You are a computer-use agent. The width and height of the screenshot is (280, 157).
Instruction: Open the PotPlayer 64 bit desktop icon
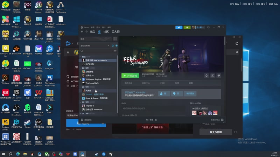[x=5, y=51]
